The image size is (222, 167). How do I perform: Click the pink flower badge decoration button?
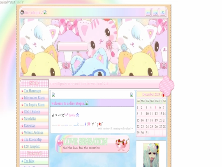coord(166,86)
